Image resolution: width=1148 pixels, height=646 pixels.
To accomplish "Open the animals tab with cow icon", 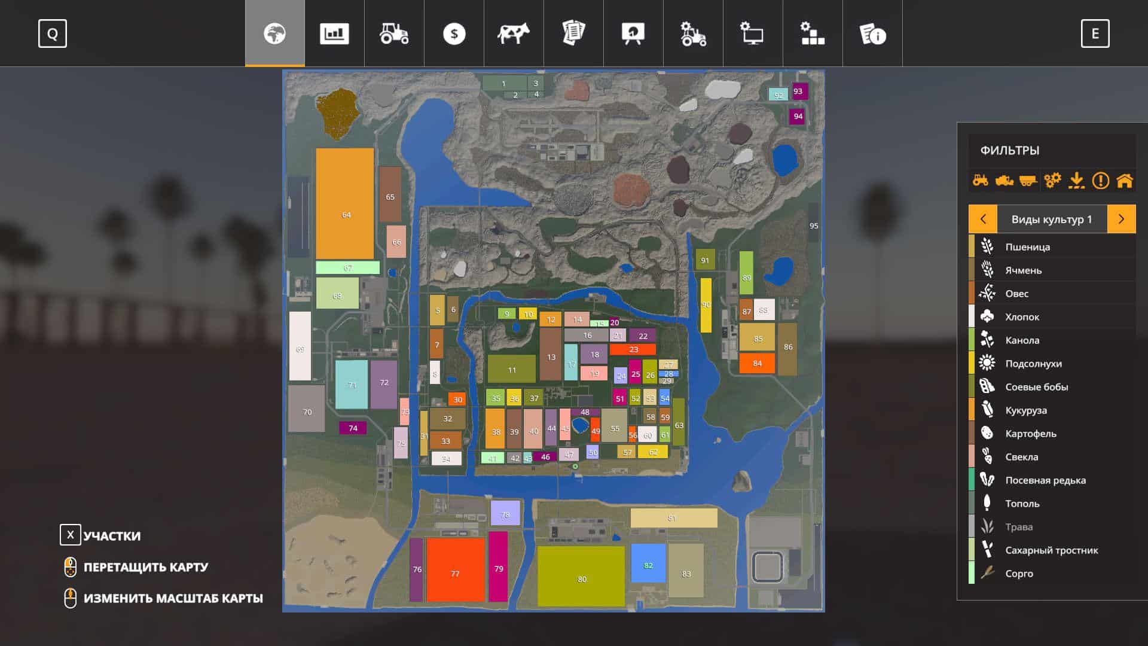I will (514, 33).
